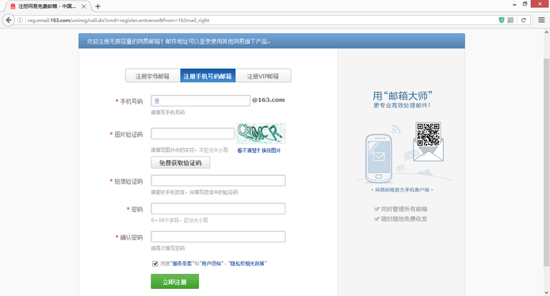Click the 请填写手机号码 hint text
Screen dimensions: 550x296
click(168, 112)
